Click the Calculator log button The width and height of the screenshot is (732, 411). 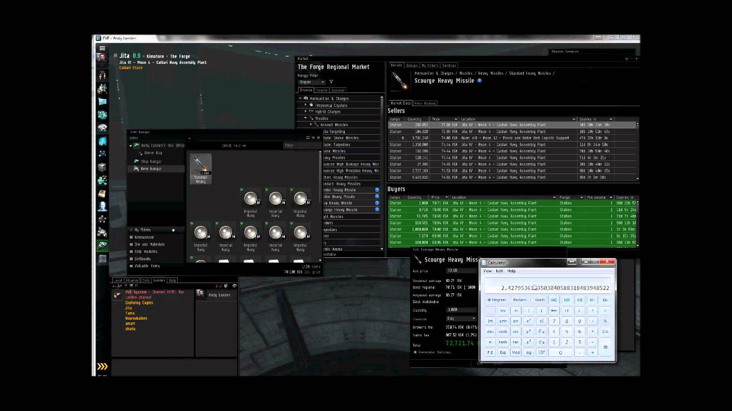point(528,353)
